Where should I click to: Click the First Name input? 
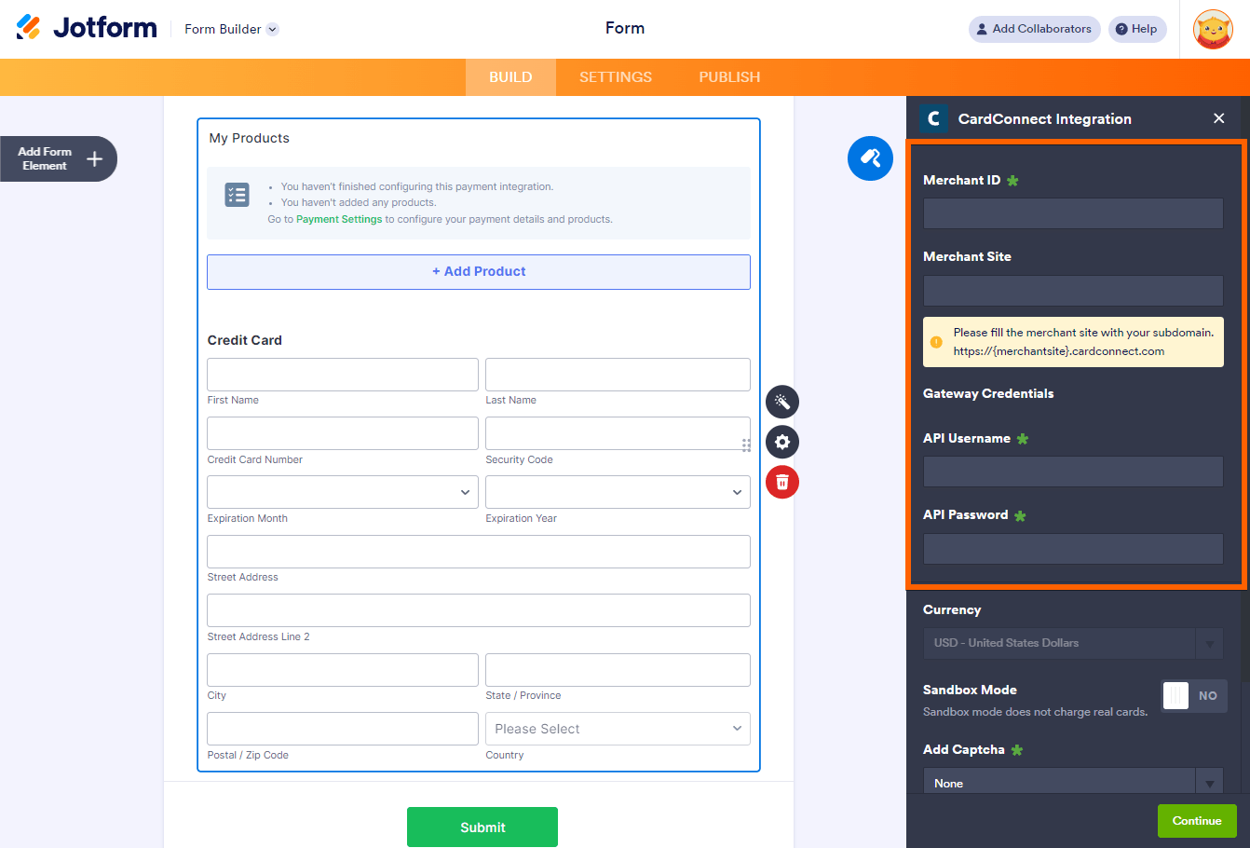[343, 375]
